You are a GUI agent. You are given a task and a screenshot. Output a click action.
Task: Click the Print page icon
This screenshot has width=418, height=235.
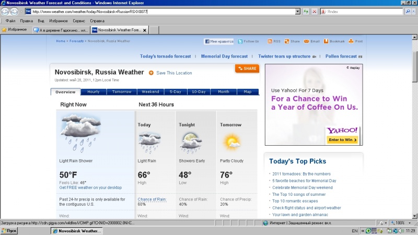pyautogui.click(x=352, y=41)
